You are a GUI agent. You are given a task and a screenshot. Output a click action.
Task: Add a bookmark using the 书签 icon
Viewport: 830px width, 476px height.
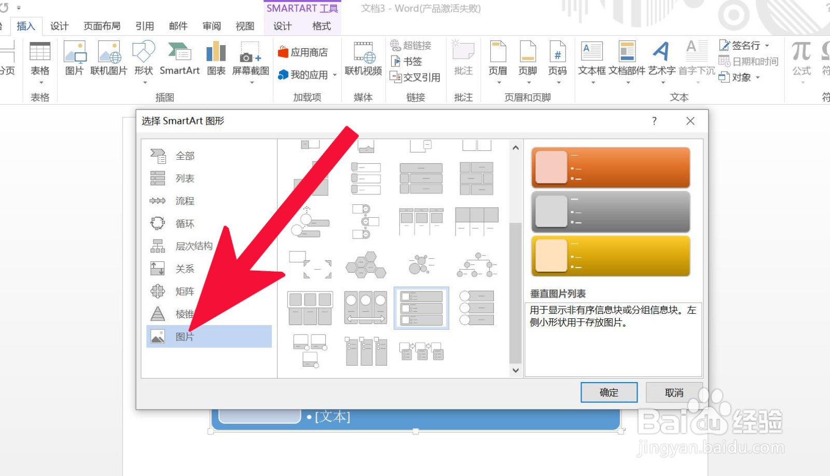410,61
